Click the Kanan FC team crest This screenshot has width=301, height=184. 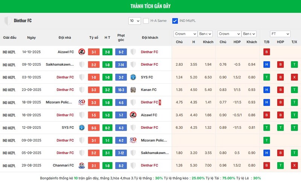point(133,90)
